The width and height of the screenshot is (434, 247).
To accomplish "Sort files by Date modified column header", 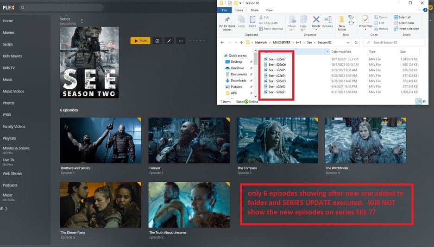I will (x=341, y=52).
